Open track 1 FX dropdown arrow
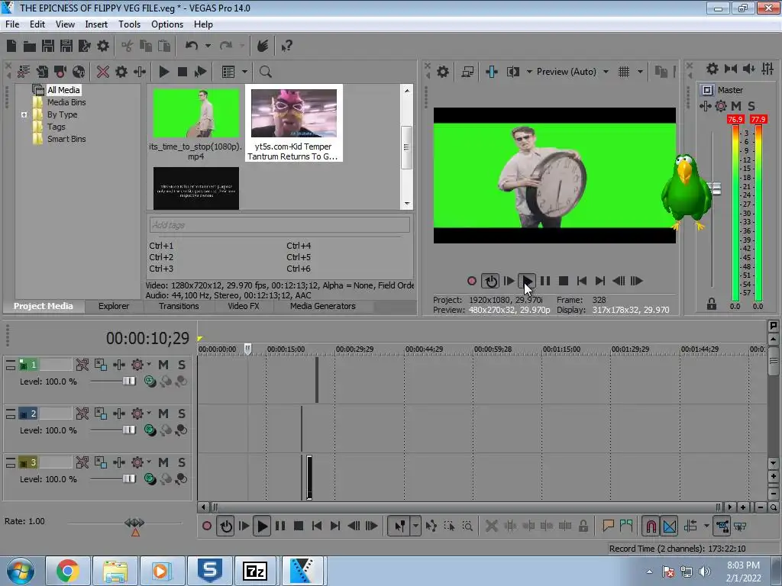 click(149, 364)
